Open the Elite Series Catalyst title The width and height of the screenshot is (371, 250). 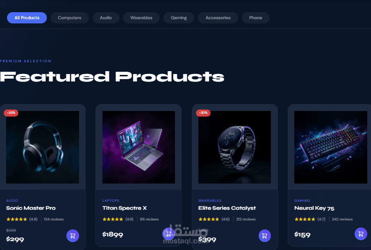click(227, 208)
